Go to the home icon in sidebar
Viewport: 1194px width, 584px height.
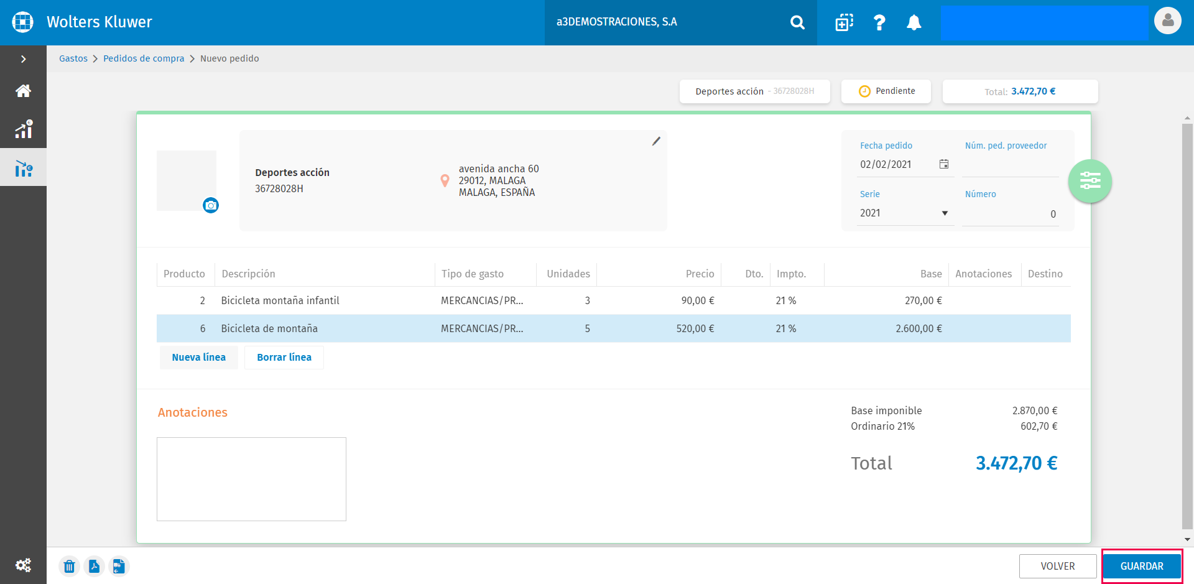pyautogui.click(x=23, y=91)
